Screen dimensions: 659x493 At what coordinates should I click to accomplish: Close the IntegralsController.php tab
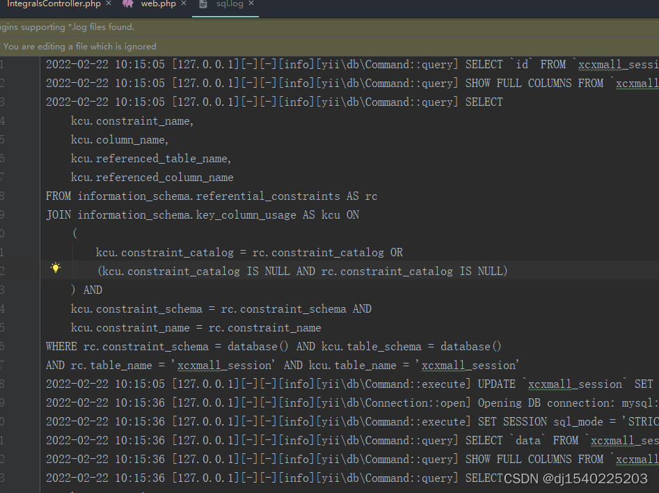point(108,7)
